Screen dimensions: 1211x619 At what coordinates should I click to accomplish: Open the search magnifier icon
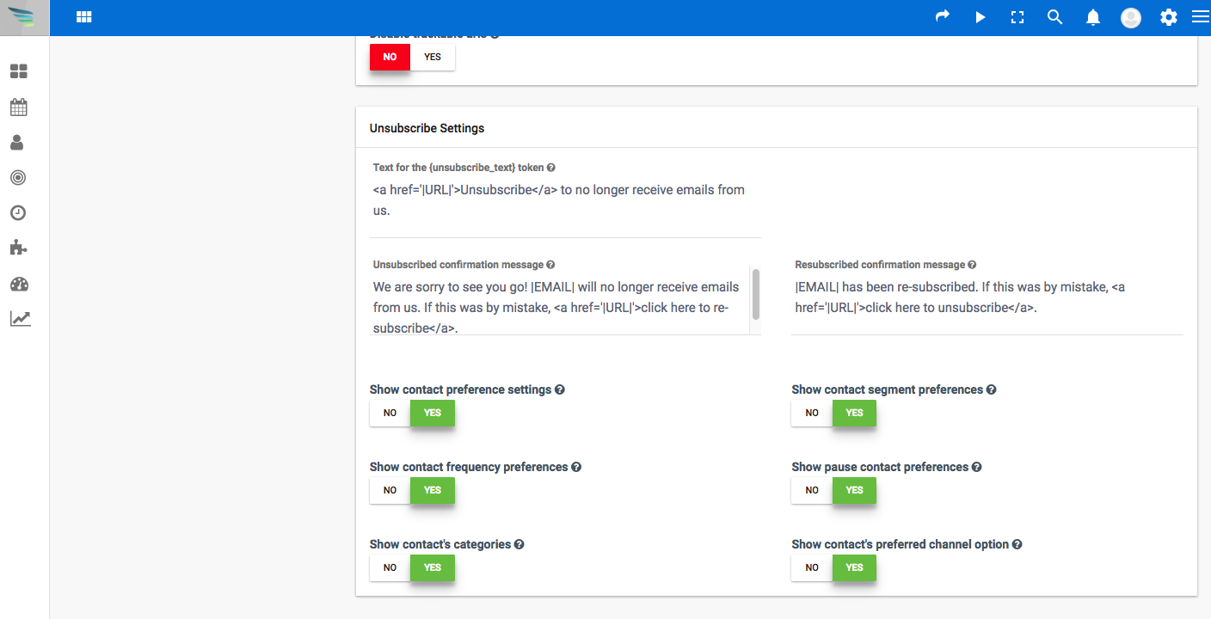click(x=1055, y=17)
